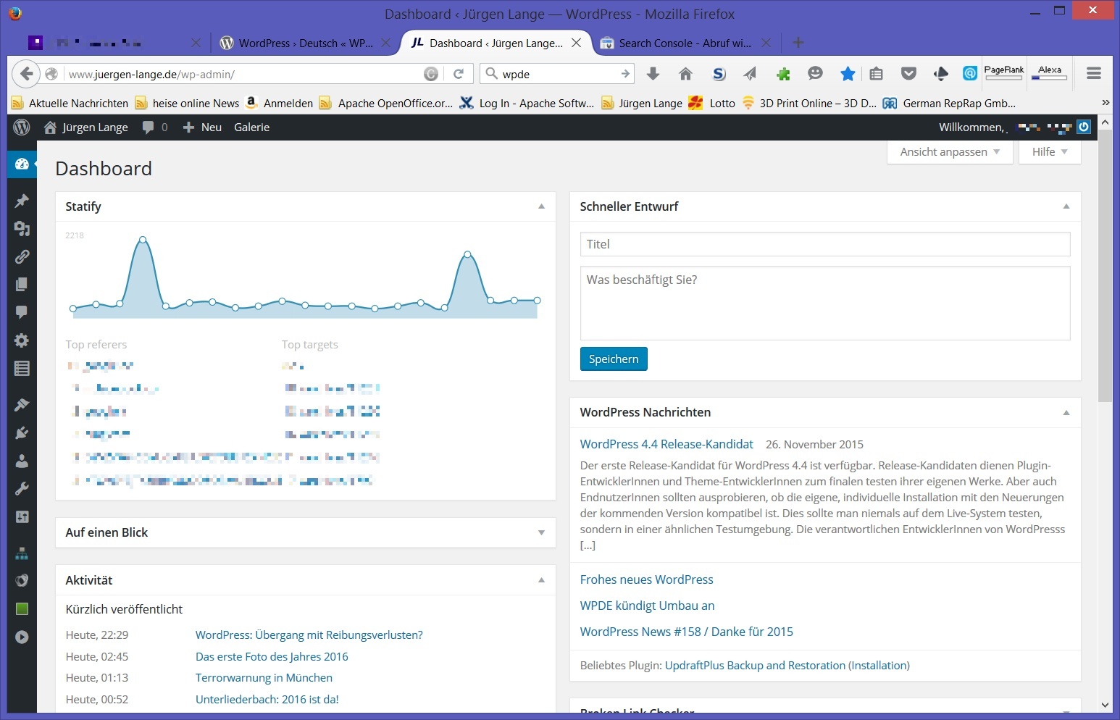Switch to WordPress Deutsch tab
This screenshot has width=1120, height=720.
[305, 43]
